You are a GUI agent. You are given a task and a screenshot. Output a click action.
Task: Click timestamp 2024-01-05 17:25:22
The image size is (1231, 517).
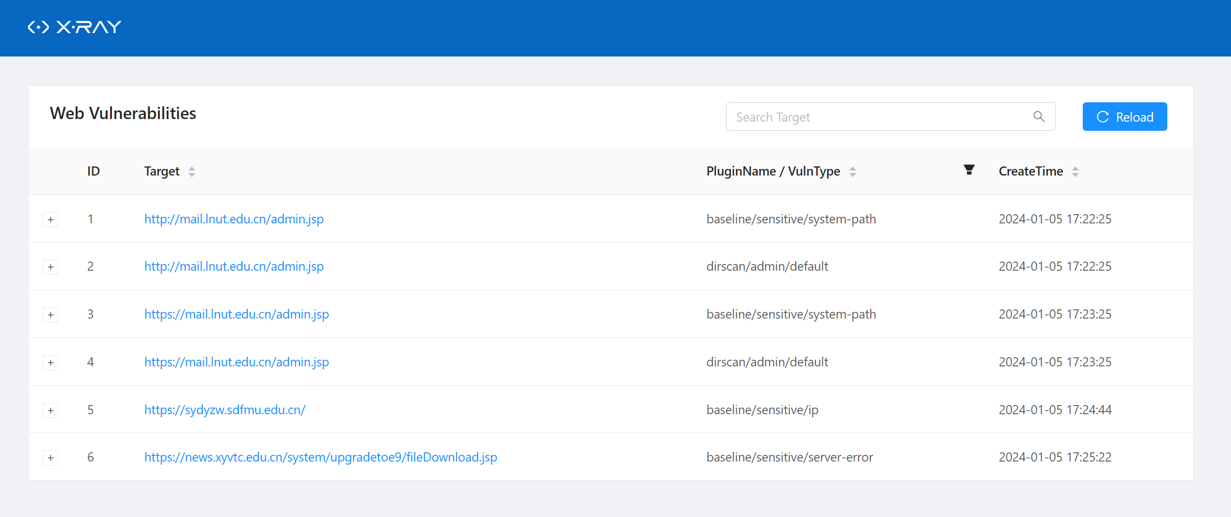pyautogui.click(x=1055, y=457)
